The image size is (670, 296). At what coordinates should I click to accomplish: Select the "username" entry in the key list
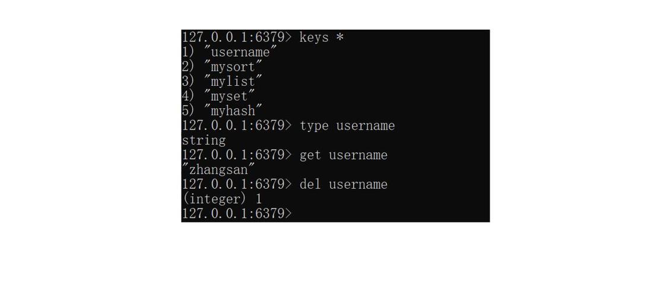pyautogui.click(x=240, y=52)
